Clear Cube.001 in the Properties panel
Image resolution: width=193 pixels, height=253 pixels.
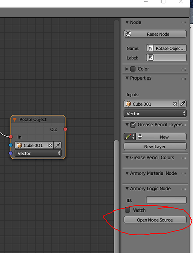[x=175, y=104]
